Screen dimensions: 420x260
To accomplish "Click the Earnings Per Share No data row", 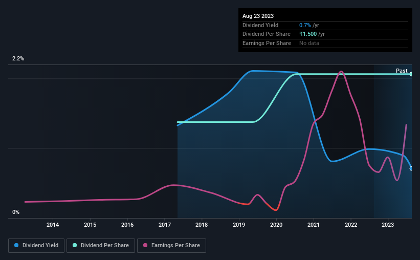I will 325,43.
